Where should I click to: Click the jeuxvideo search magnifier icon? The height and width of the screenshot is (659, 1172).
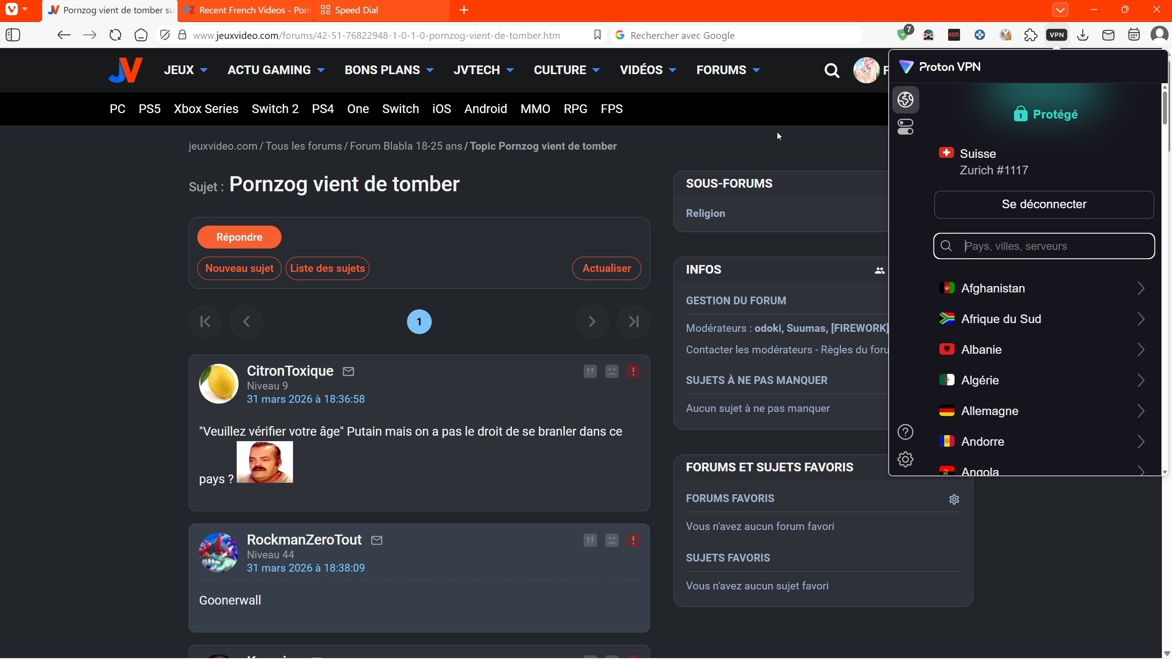(831, 70)
